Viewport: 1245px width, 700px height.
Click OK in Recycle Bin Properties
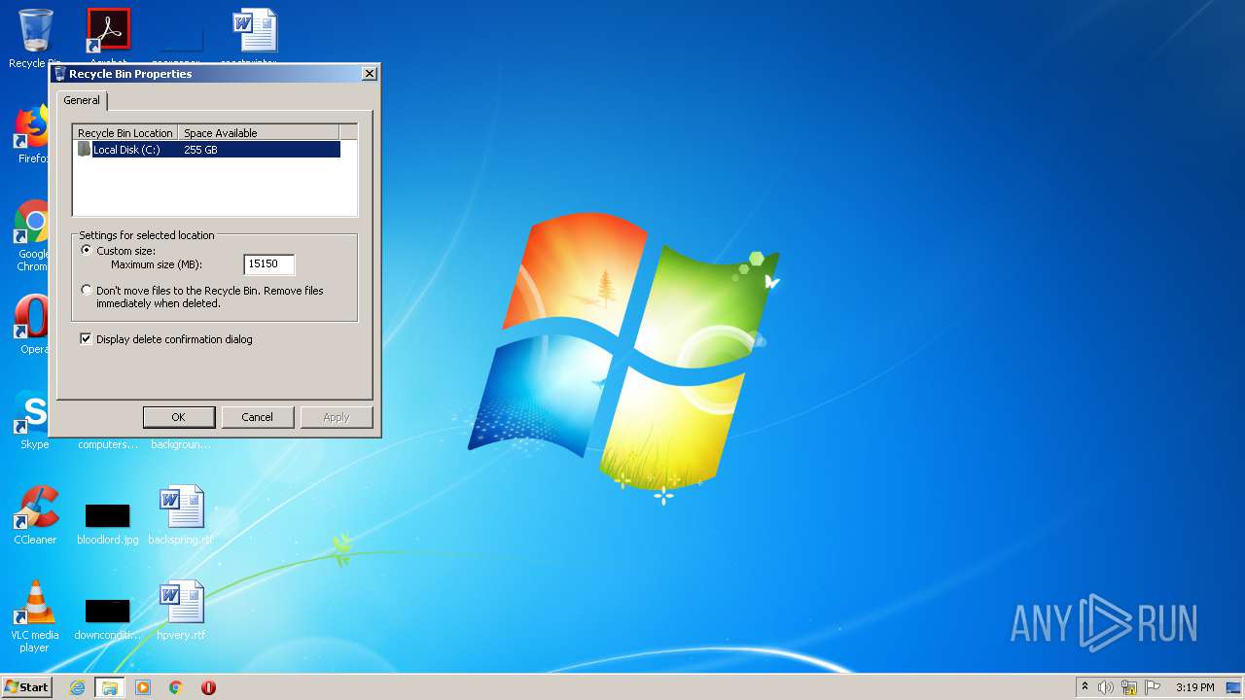179,417
